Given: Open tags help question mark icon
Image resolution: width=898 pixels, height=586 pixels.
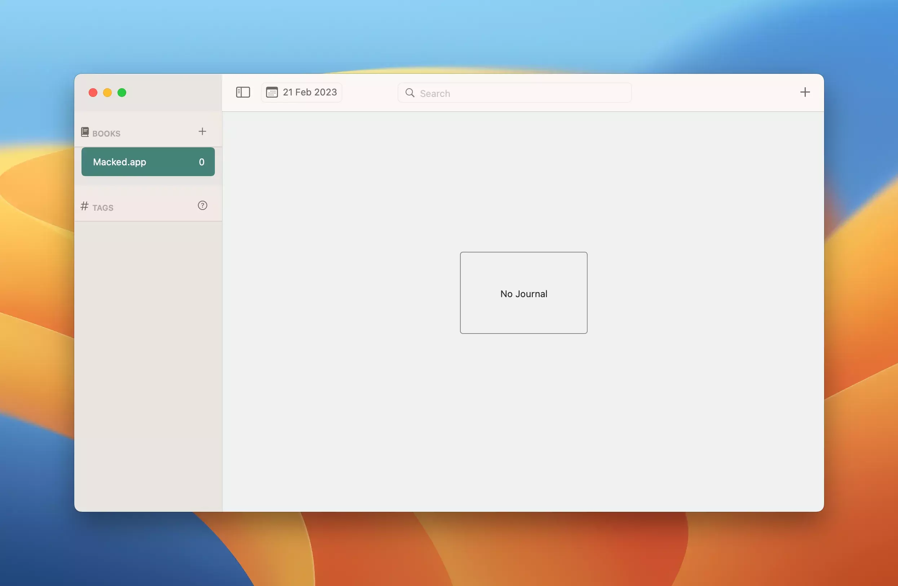Looking at the screenshot, I should [x=202, y=205].
